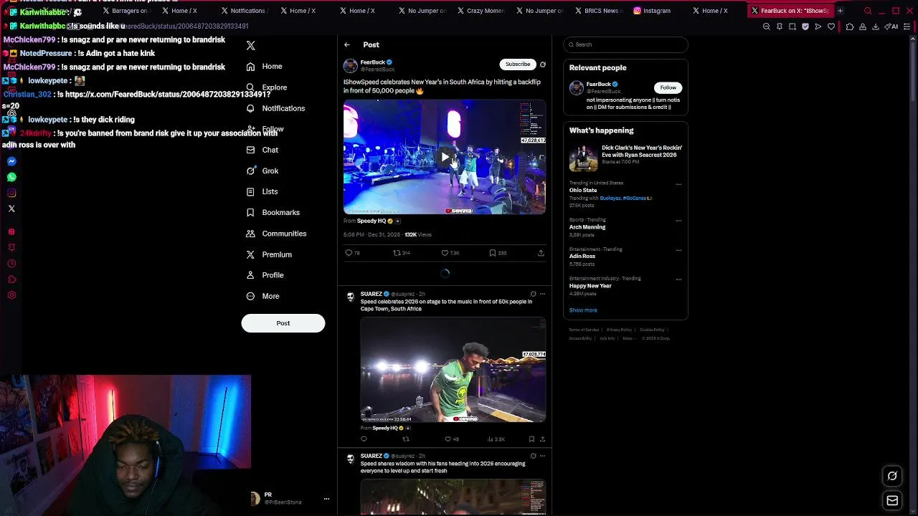This screenshot has width=918, height=516.
Task: Open the Ohio State trending topic
Action: click(583, 191)
